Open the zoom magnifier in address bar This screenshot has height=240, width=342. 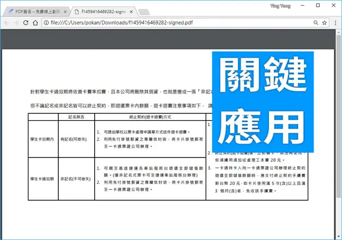point(316,23)
